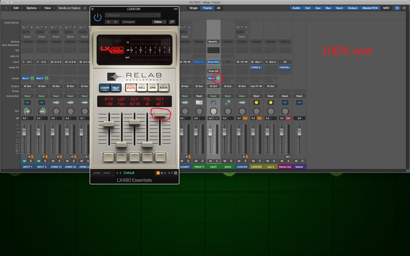Toggle Master channel dim D button
This screenshot has width=410, height=256.
(x=302, y=161)
